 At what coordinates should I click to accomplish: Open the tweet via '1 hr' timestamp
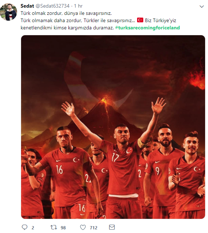pos(78,6)
